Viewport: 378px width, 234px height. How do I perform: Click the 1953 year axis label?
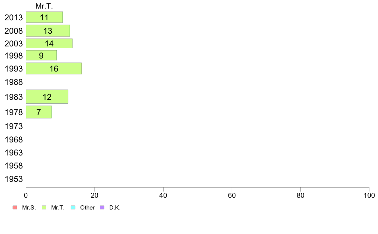pyautogui.click(x=14, y=179)
